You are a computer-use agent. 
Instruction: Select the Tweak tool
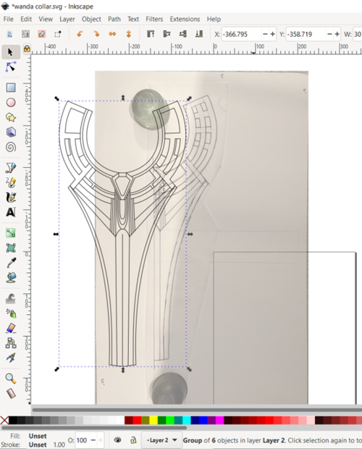point(11,298)
